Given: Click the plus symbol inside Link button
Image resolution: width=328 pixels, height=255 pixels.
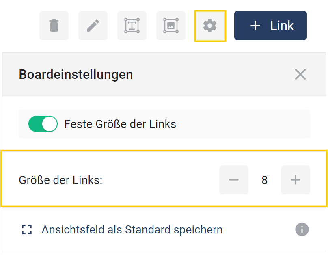Looking at the screenshot, I should pyautogui.click(x=255, y=26).
